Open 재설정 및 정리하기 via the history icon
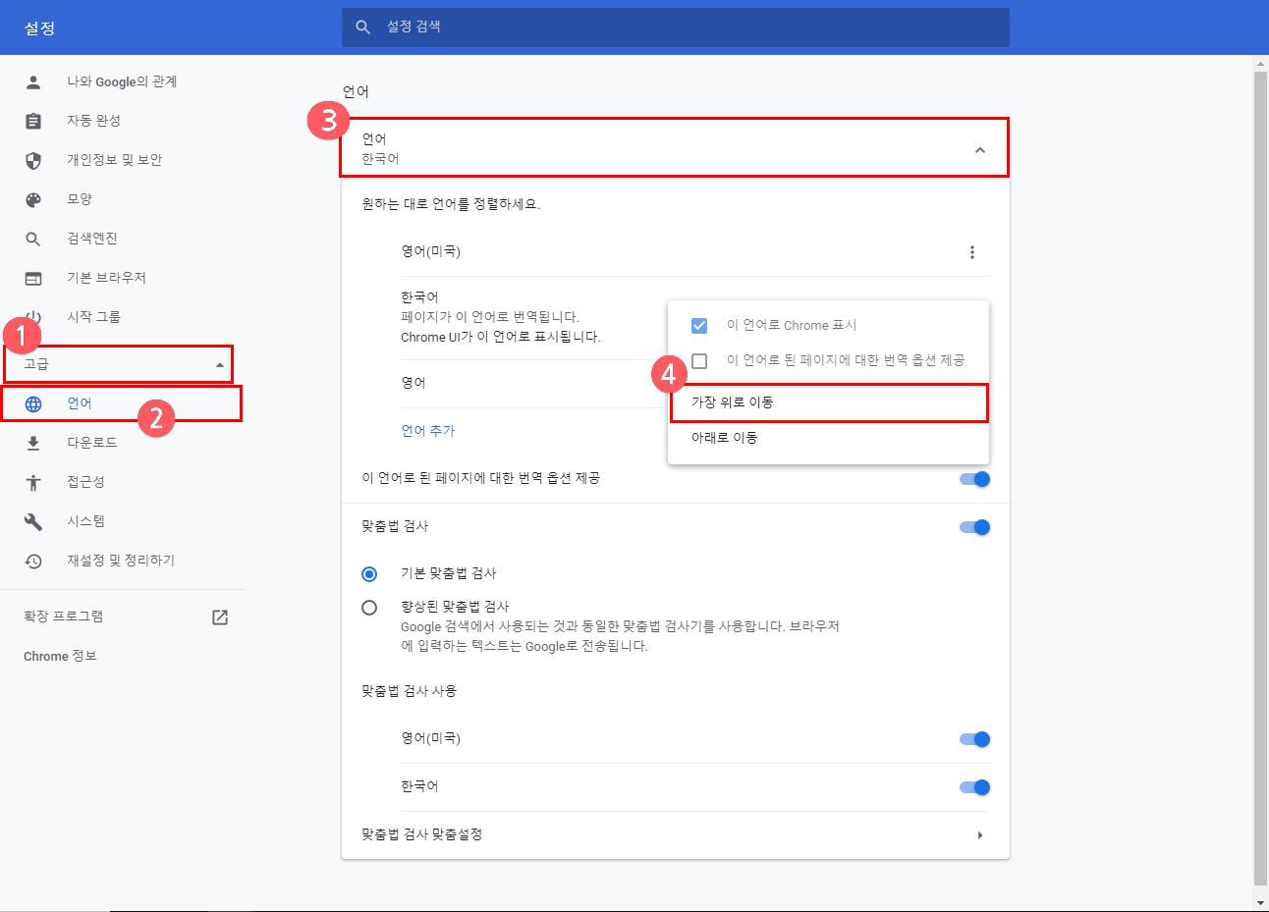The image size is (1269, 912). [31, 560]
